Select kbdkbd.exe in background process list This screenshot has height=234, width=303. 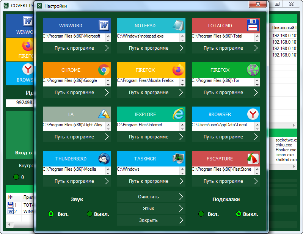click(286, 160)
